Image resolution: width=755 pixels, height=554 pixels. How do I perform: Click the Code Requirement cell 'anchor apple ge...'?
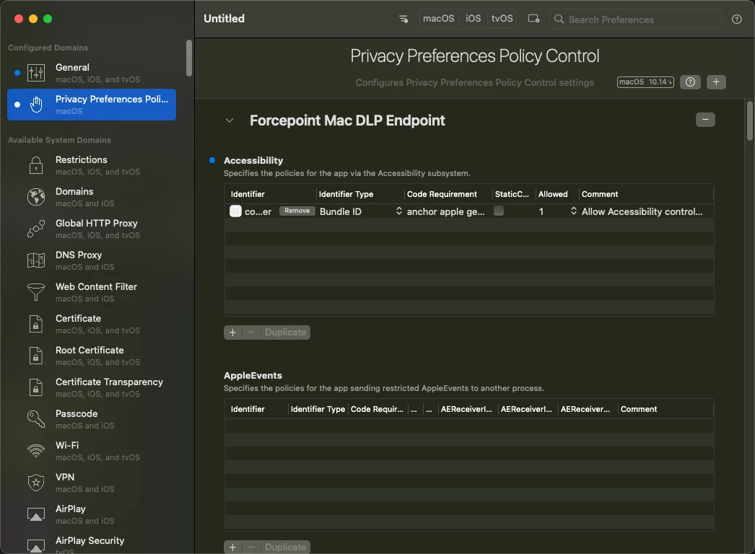click(446, 211)
